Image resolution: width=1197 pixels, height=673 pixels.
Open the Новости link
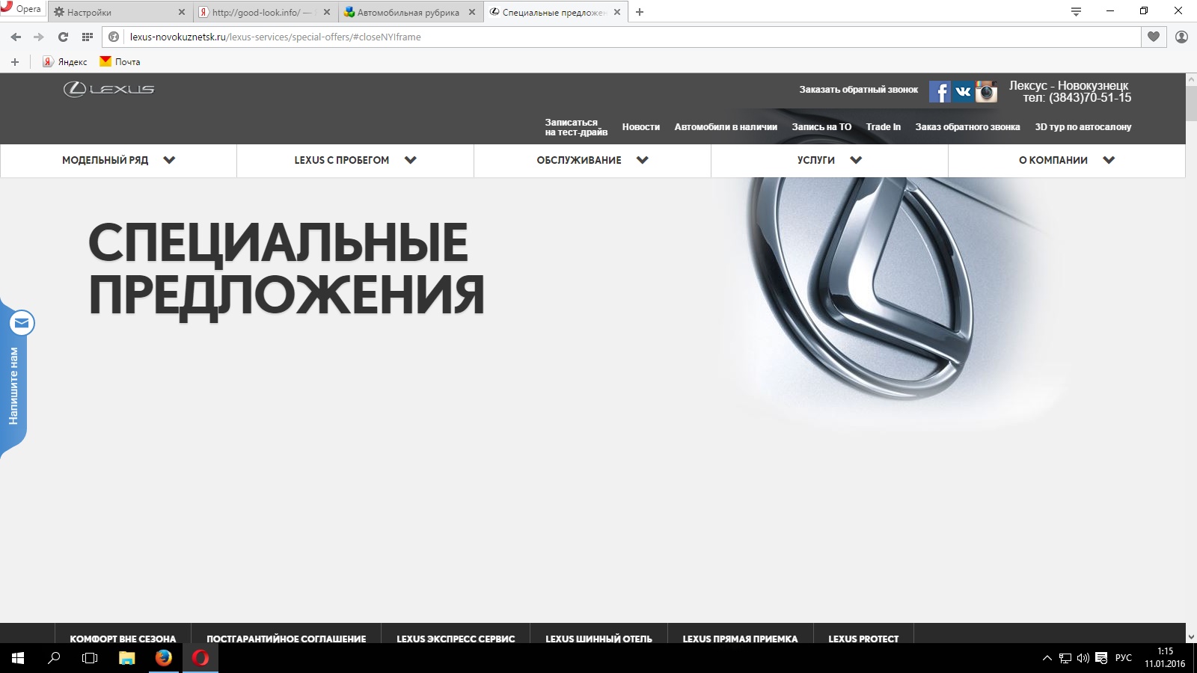point(641,127)
